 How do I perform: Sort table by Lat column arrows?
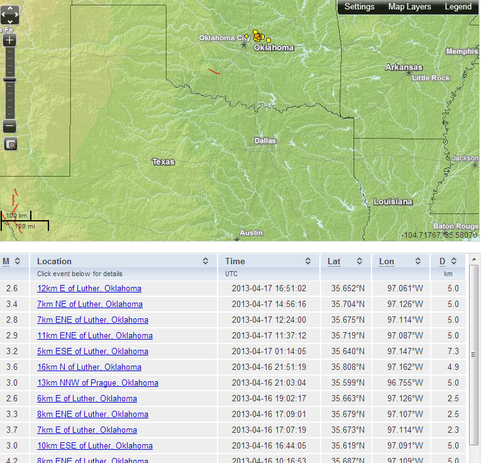[x=359, y=261]
